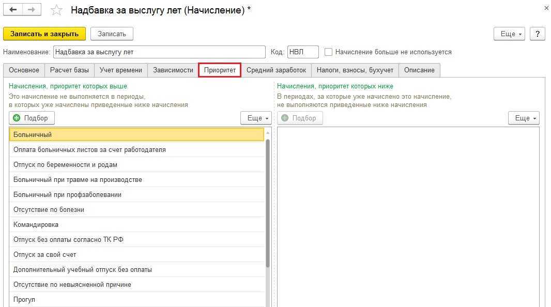Toggle 'Начисление больше не используется' checkbox
The height and width of the screenshot is (307, 551).
click(x=328, y=52)
